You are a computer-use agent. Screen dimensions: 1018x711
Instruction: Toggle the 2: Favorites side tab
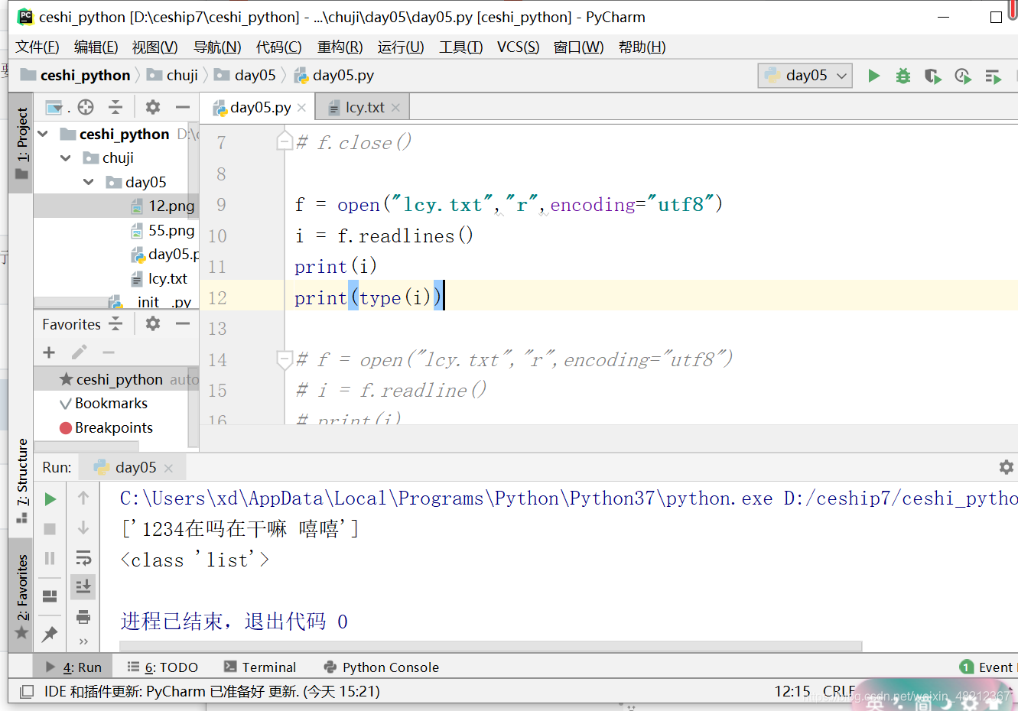[22, 597]
